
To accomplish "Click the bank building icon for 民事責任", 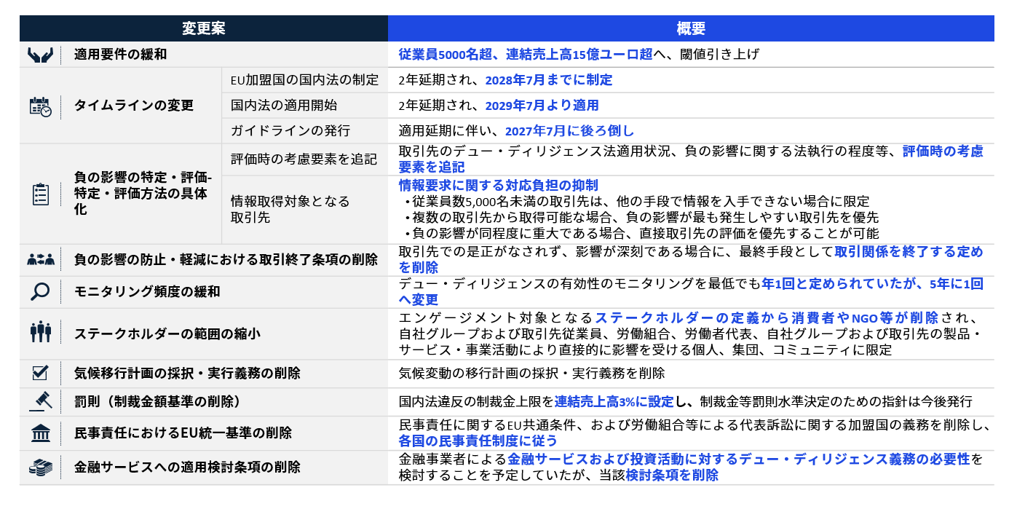I will tap(41, 433).
